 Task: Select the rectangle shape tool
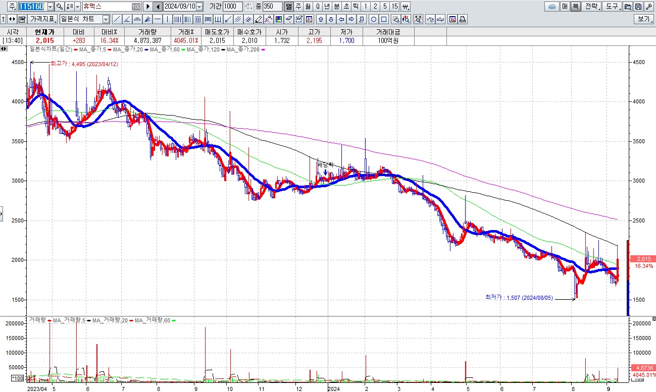point(384,19)
